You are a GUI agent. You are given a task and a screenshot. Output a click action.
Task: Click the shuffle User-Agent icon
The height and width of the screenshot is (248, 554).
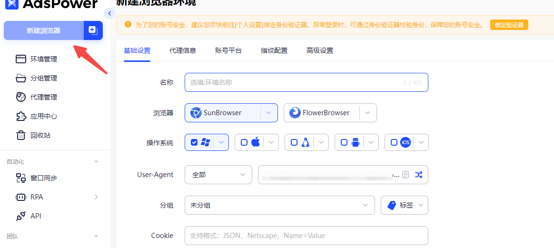pos(418,175)
